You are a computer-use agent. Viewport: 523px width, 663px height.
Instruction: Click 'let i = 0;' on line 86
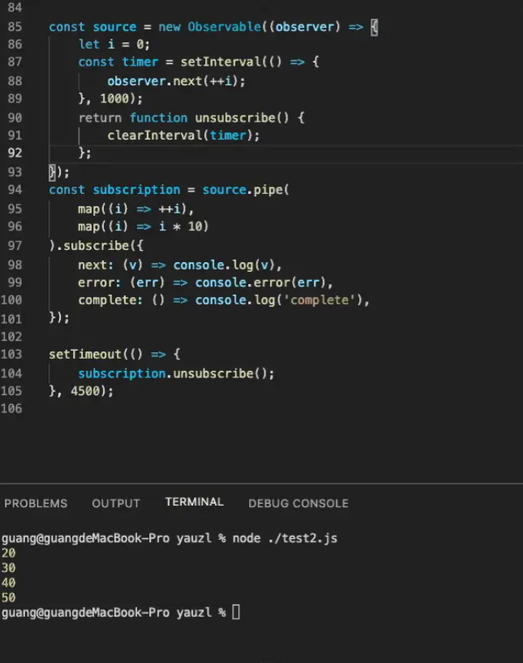pyautogui.click(x=114, y=45)
